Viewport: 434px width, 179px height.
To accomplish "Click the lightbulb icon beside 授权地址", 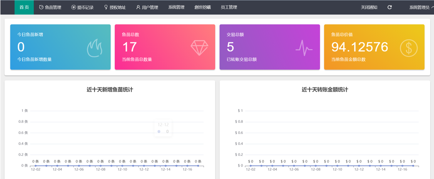I will click(106, 7).
